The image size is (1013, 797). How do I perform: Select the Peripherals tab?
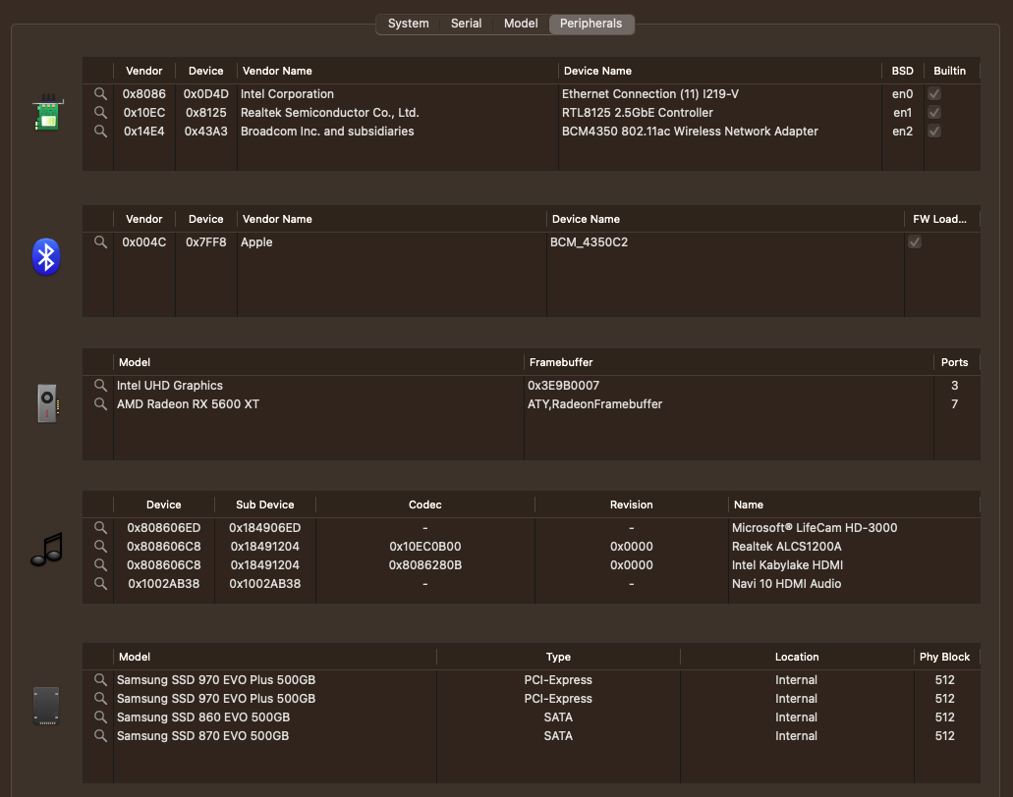tap(591, 24)
